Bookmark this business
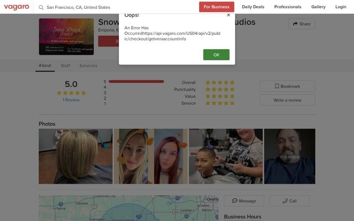 pyautogui.click(x=288, y=86)
